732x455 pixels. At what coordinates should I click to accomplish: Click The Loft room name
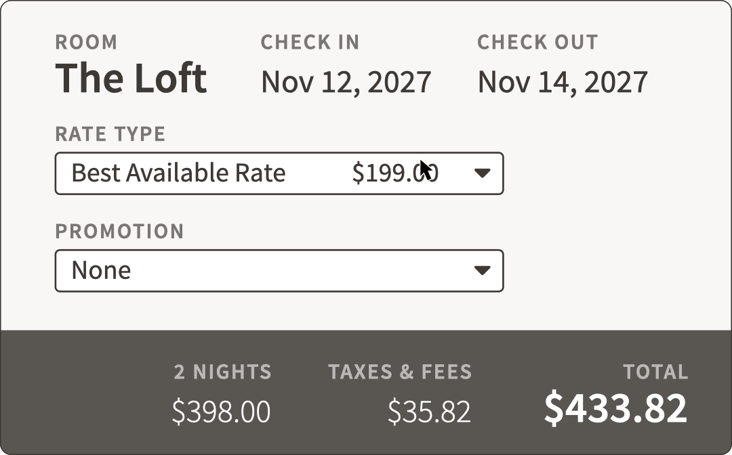pos(131,78)
